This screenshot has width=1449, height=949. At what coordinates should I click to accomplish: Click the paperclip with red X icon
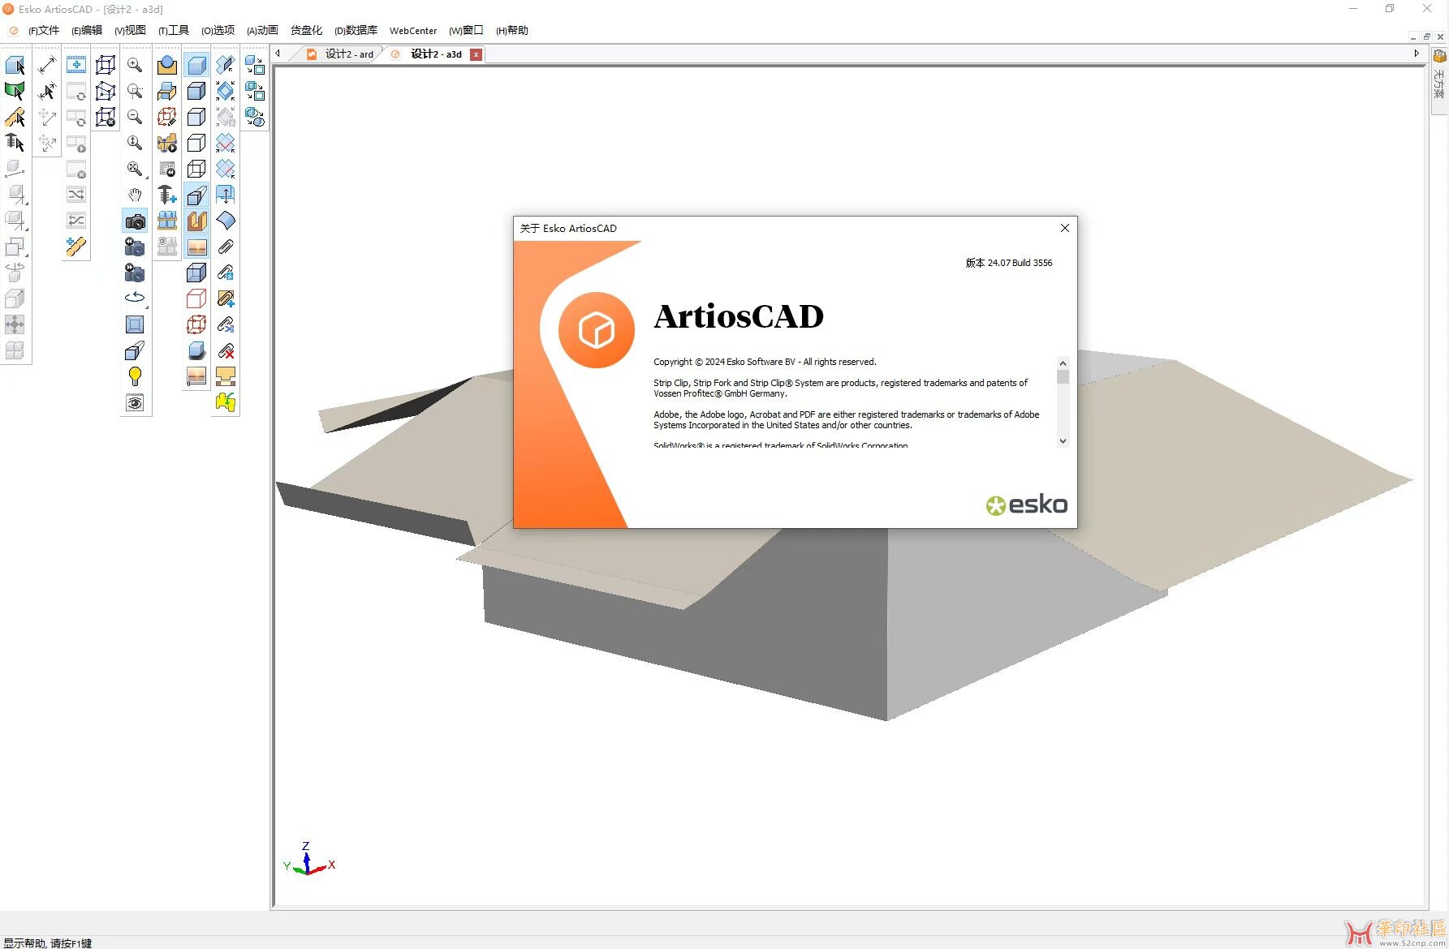[x=226, y=350]
